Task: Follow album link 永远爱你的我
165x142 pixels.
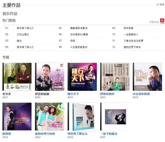Action: [x=141, y=94]
